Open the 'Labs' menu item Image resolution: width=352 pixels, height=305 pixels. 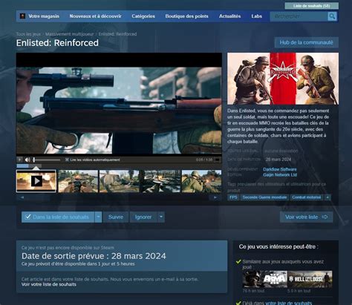(256, 16)
